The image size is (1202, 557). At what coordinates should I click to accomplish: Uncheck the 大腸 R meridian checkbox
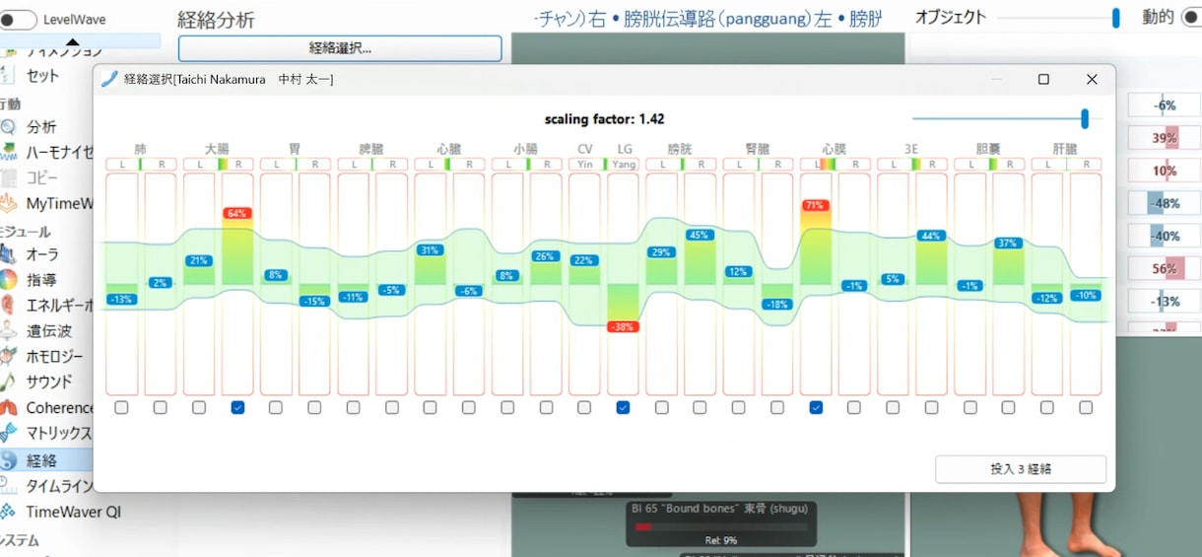(x=237, y=407)
